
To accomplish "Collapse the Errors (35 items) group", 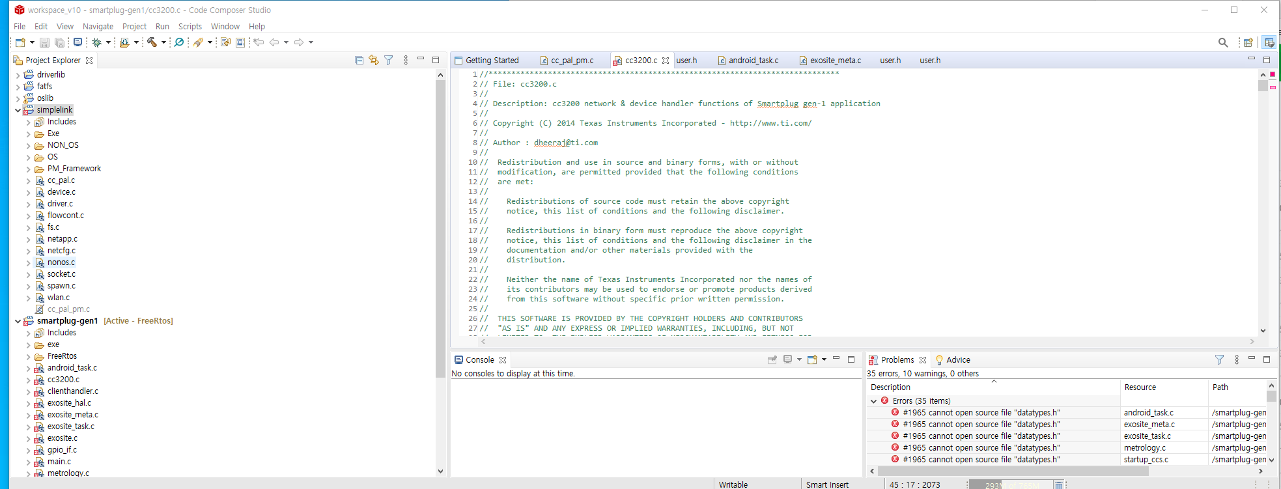I will click(873, 401).
